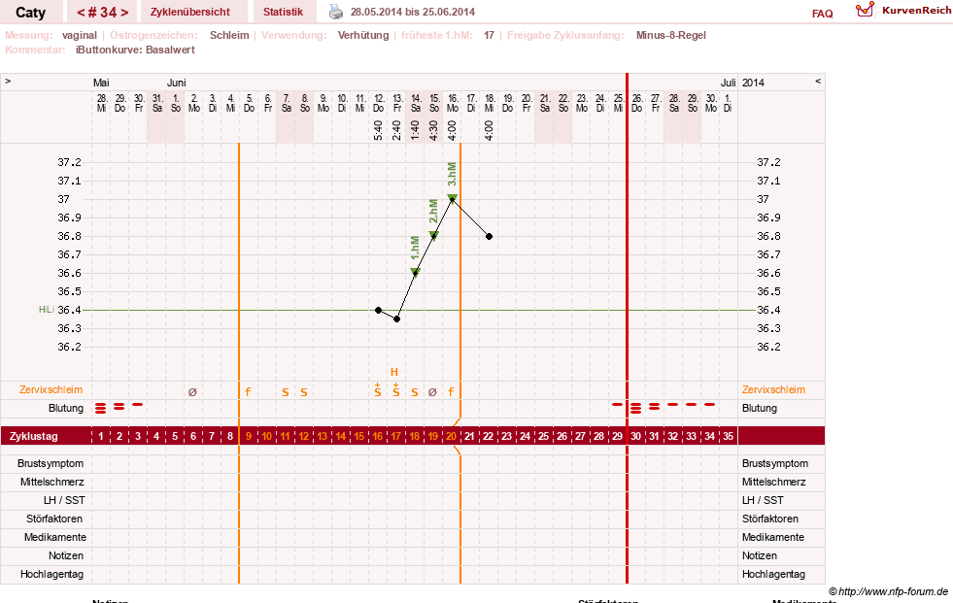Click the left Störfaktoren row label
Viewport: 953px width, 603px height.
54,519
